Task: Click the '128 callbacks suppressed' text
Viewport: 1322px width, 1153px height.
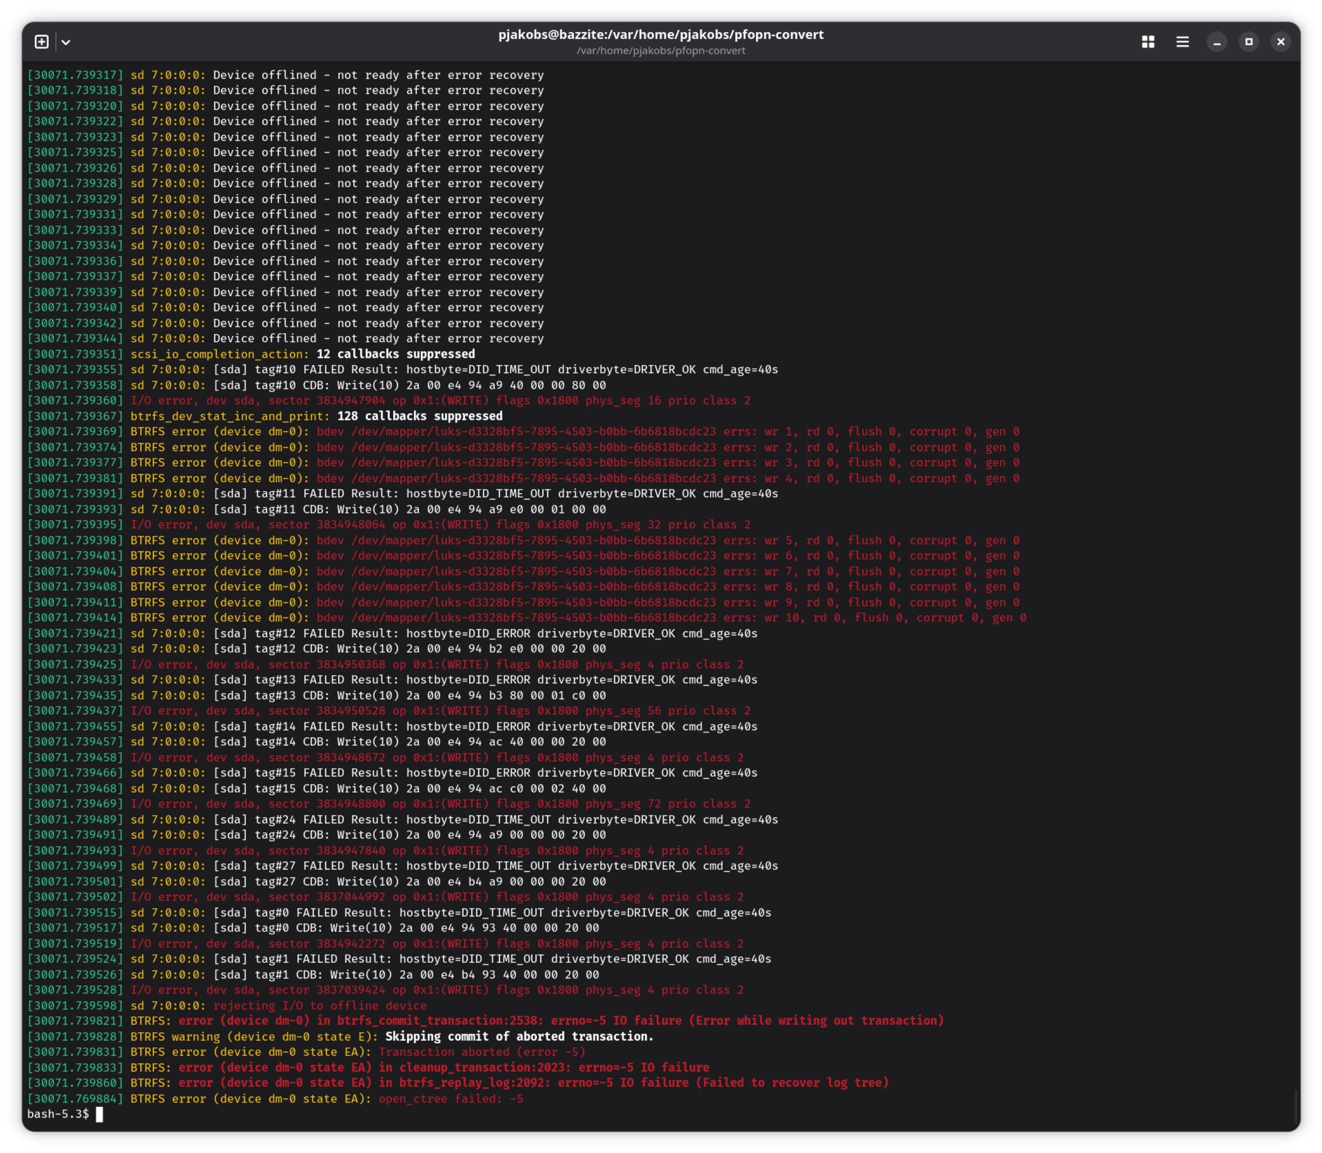Action: point(419,416)
